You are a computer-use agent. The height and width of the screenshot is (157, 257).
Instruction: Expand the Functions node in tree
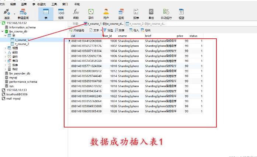click(5, 52)
